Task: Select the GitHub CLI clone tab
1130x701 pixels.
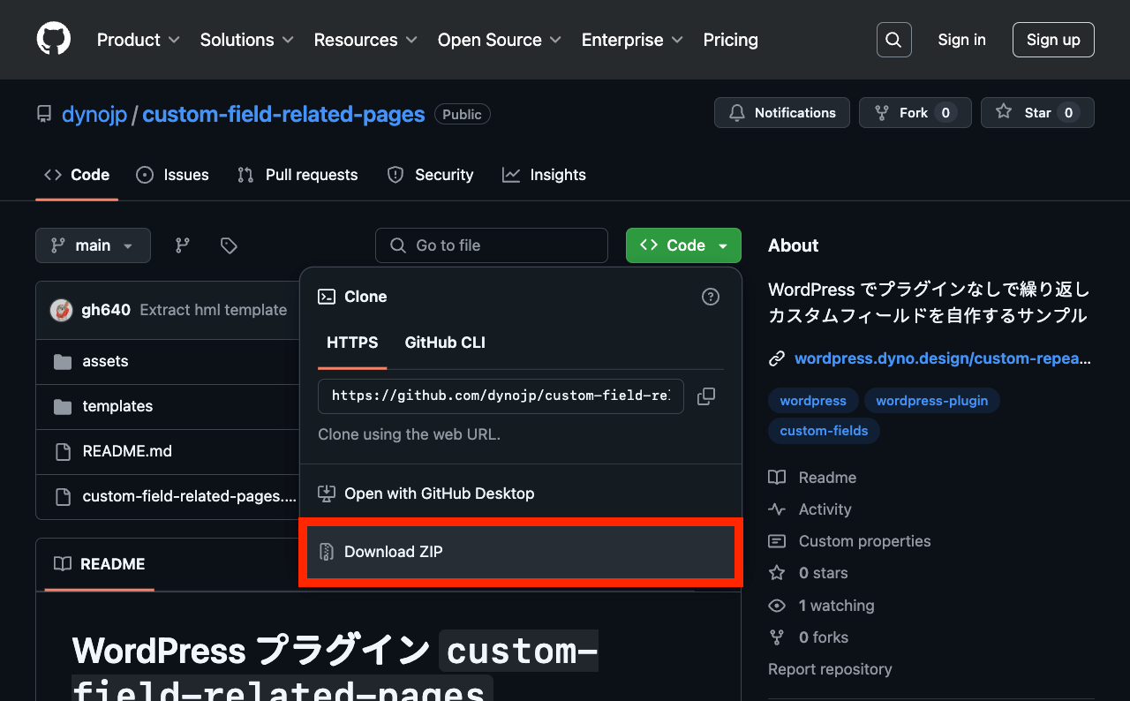Action: pos(445,343)
